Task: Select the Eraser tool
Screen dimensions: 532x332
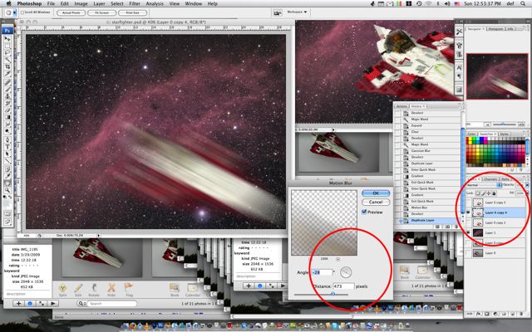Action: pyautogui.click(x=7, y=110)
